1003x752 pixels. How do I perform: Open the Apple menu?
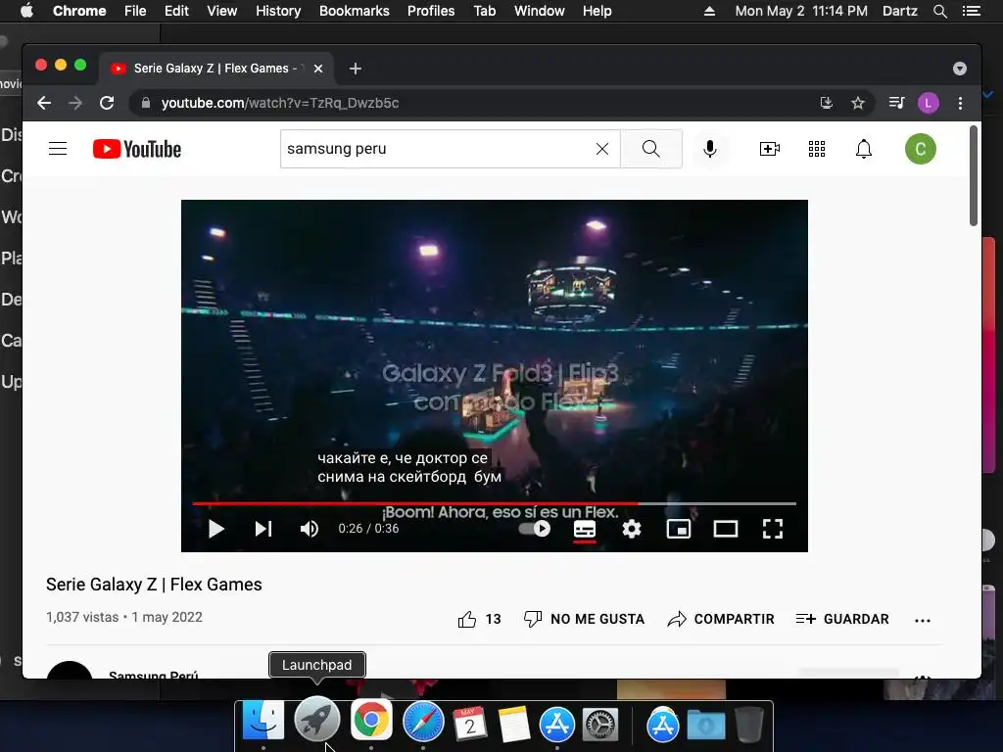click(26, 11)
